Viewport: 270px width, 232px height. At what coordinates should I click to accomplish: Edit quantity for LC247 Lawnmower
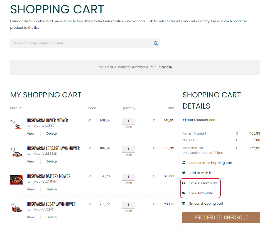click(x=128, y=205)
